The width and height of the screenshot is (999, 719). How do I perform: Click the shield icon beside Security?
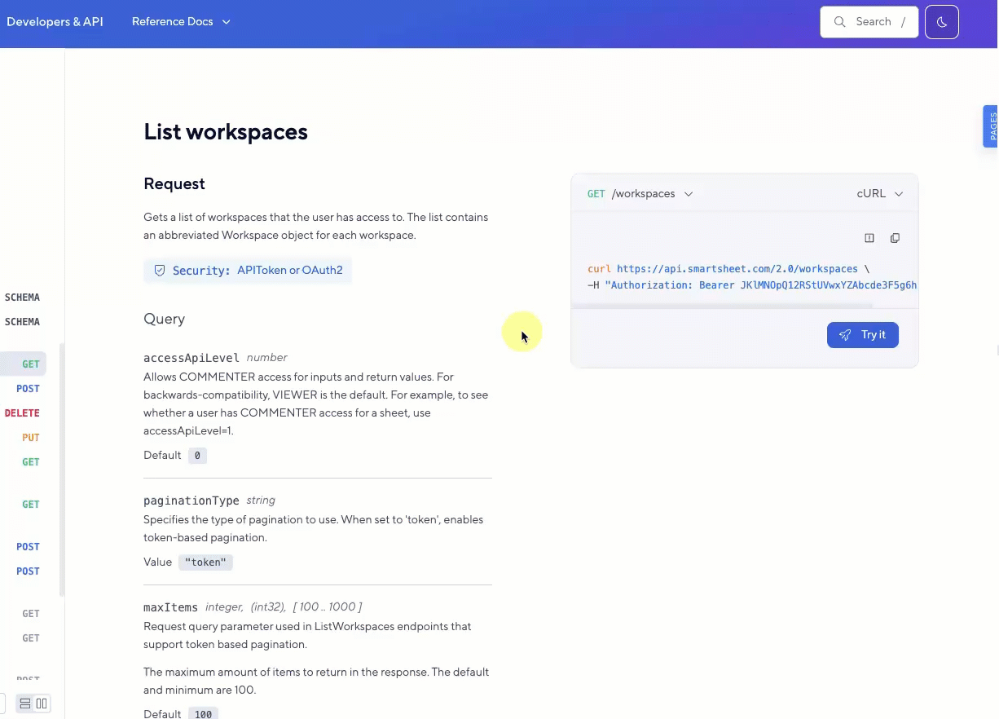[x=160, y=271]
